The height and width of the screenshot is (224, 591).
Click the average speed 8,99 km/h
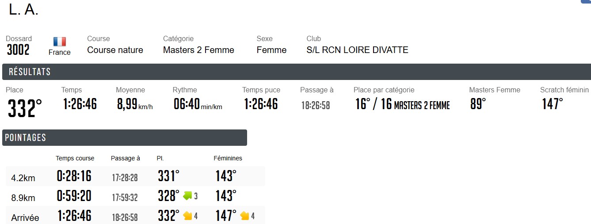click(134, 106)
